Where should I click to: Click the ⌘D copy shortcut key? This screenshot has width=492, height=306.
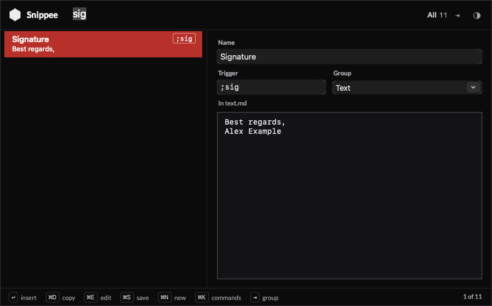(52, 297)
